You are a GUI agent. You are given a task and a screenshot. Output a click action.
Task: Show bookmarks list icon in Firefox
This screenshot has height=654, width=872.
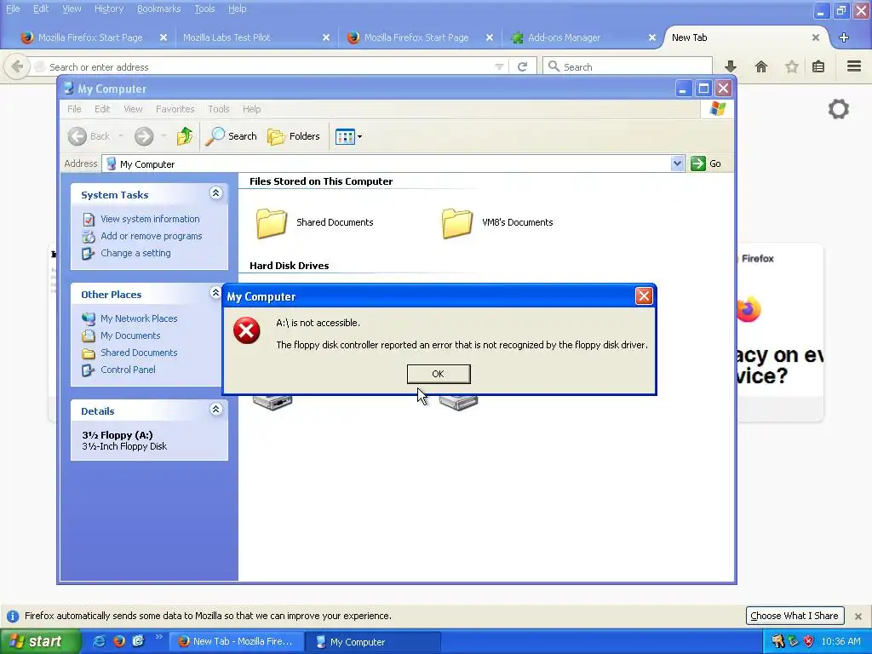818,66
